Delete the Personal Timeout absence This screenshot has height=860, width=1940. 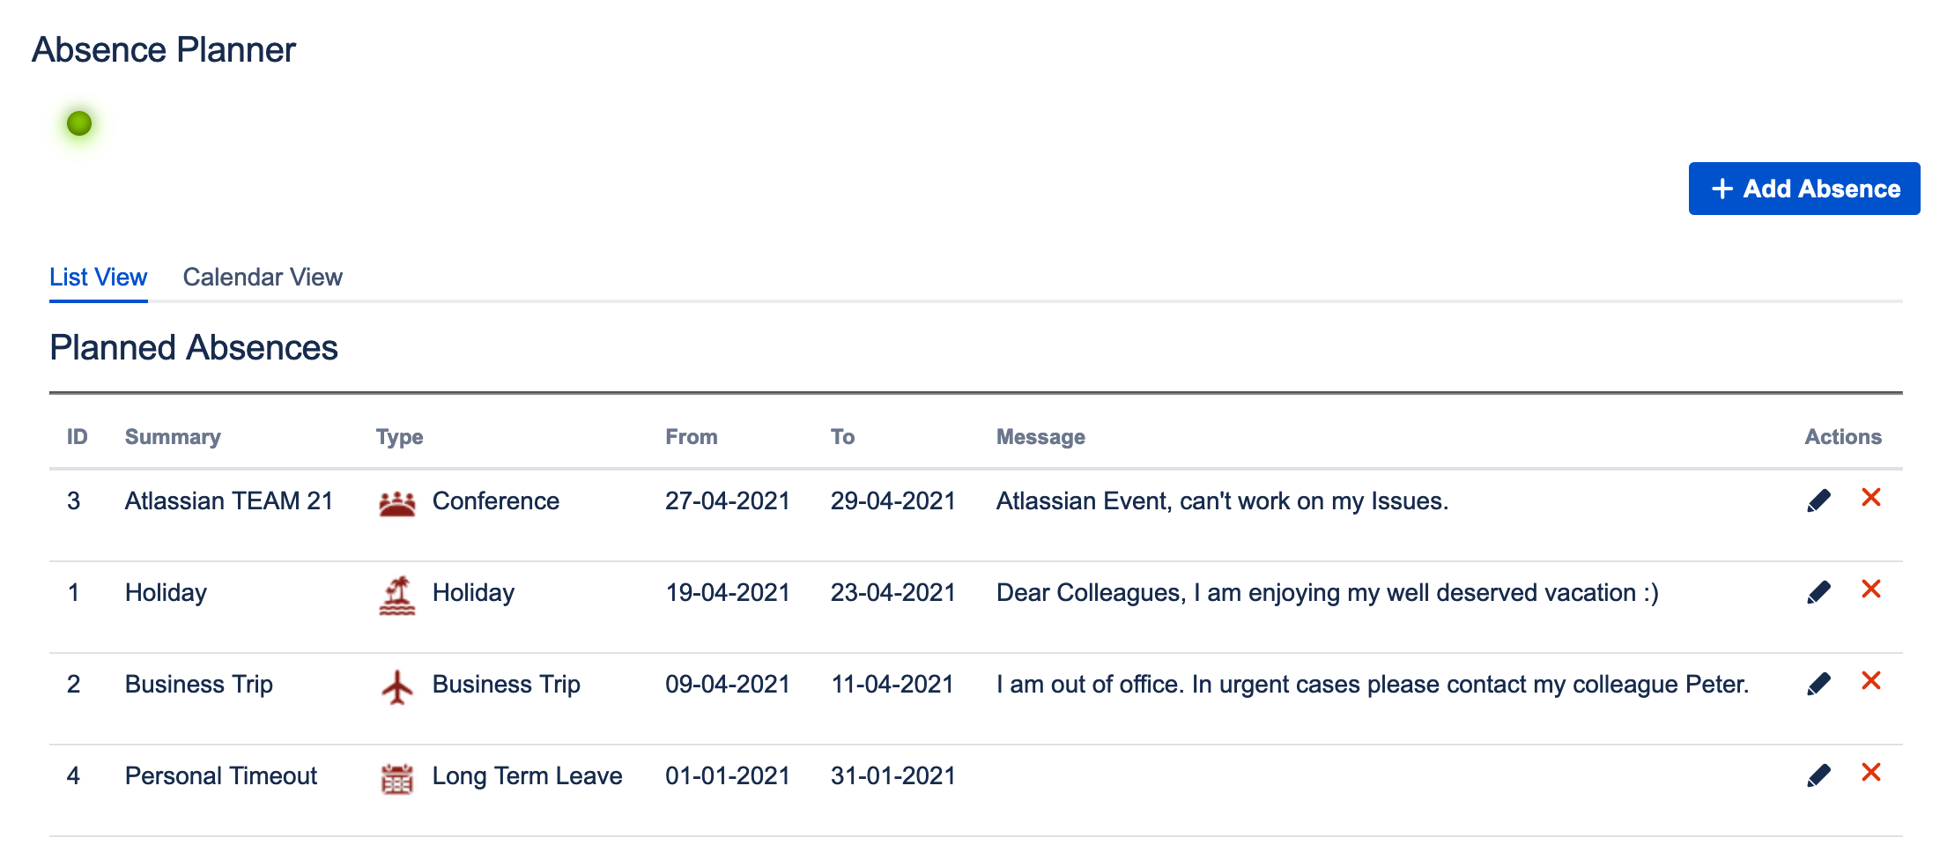1871,773
